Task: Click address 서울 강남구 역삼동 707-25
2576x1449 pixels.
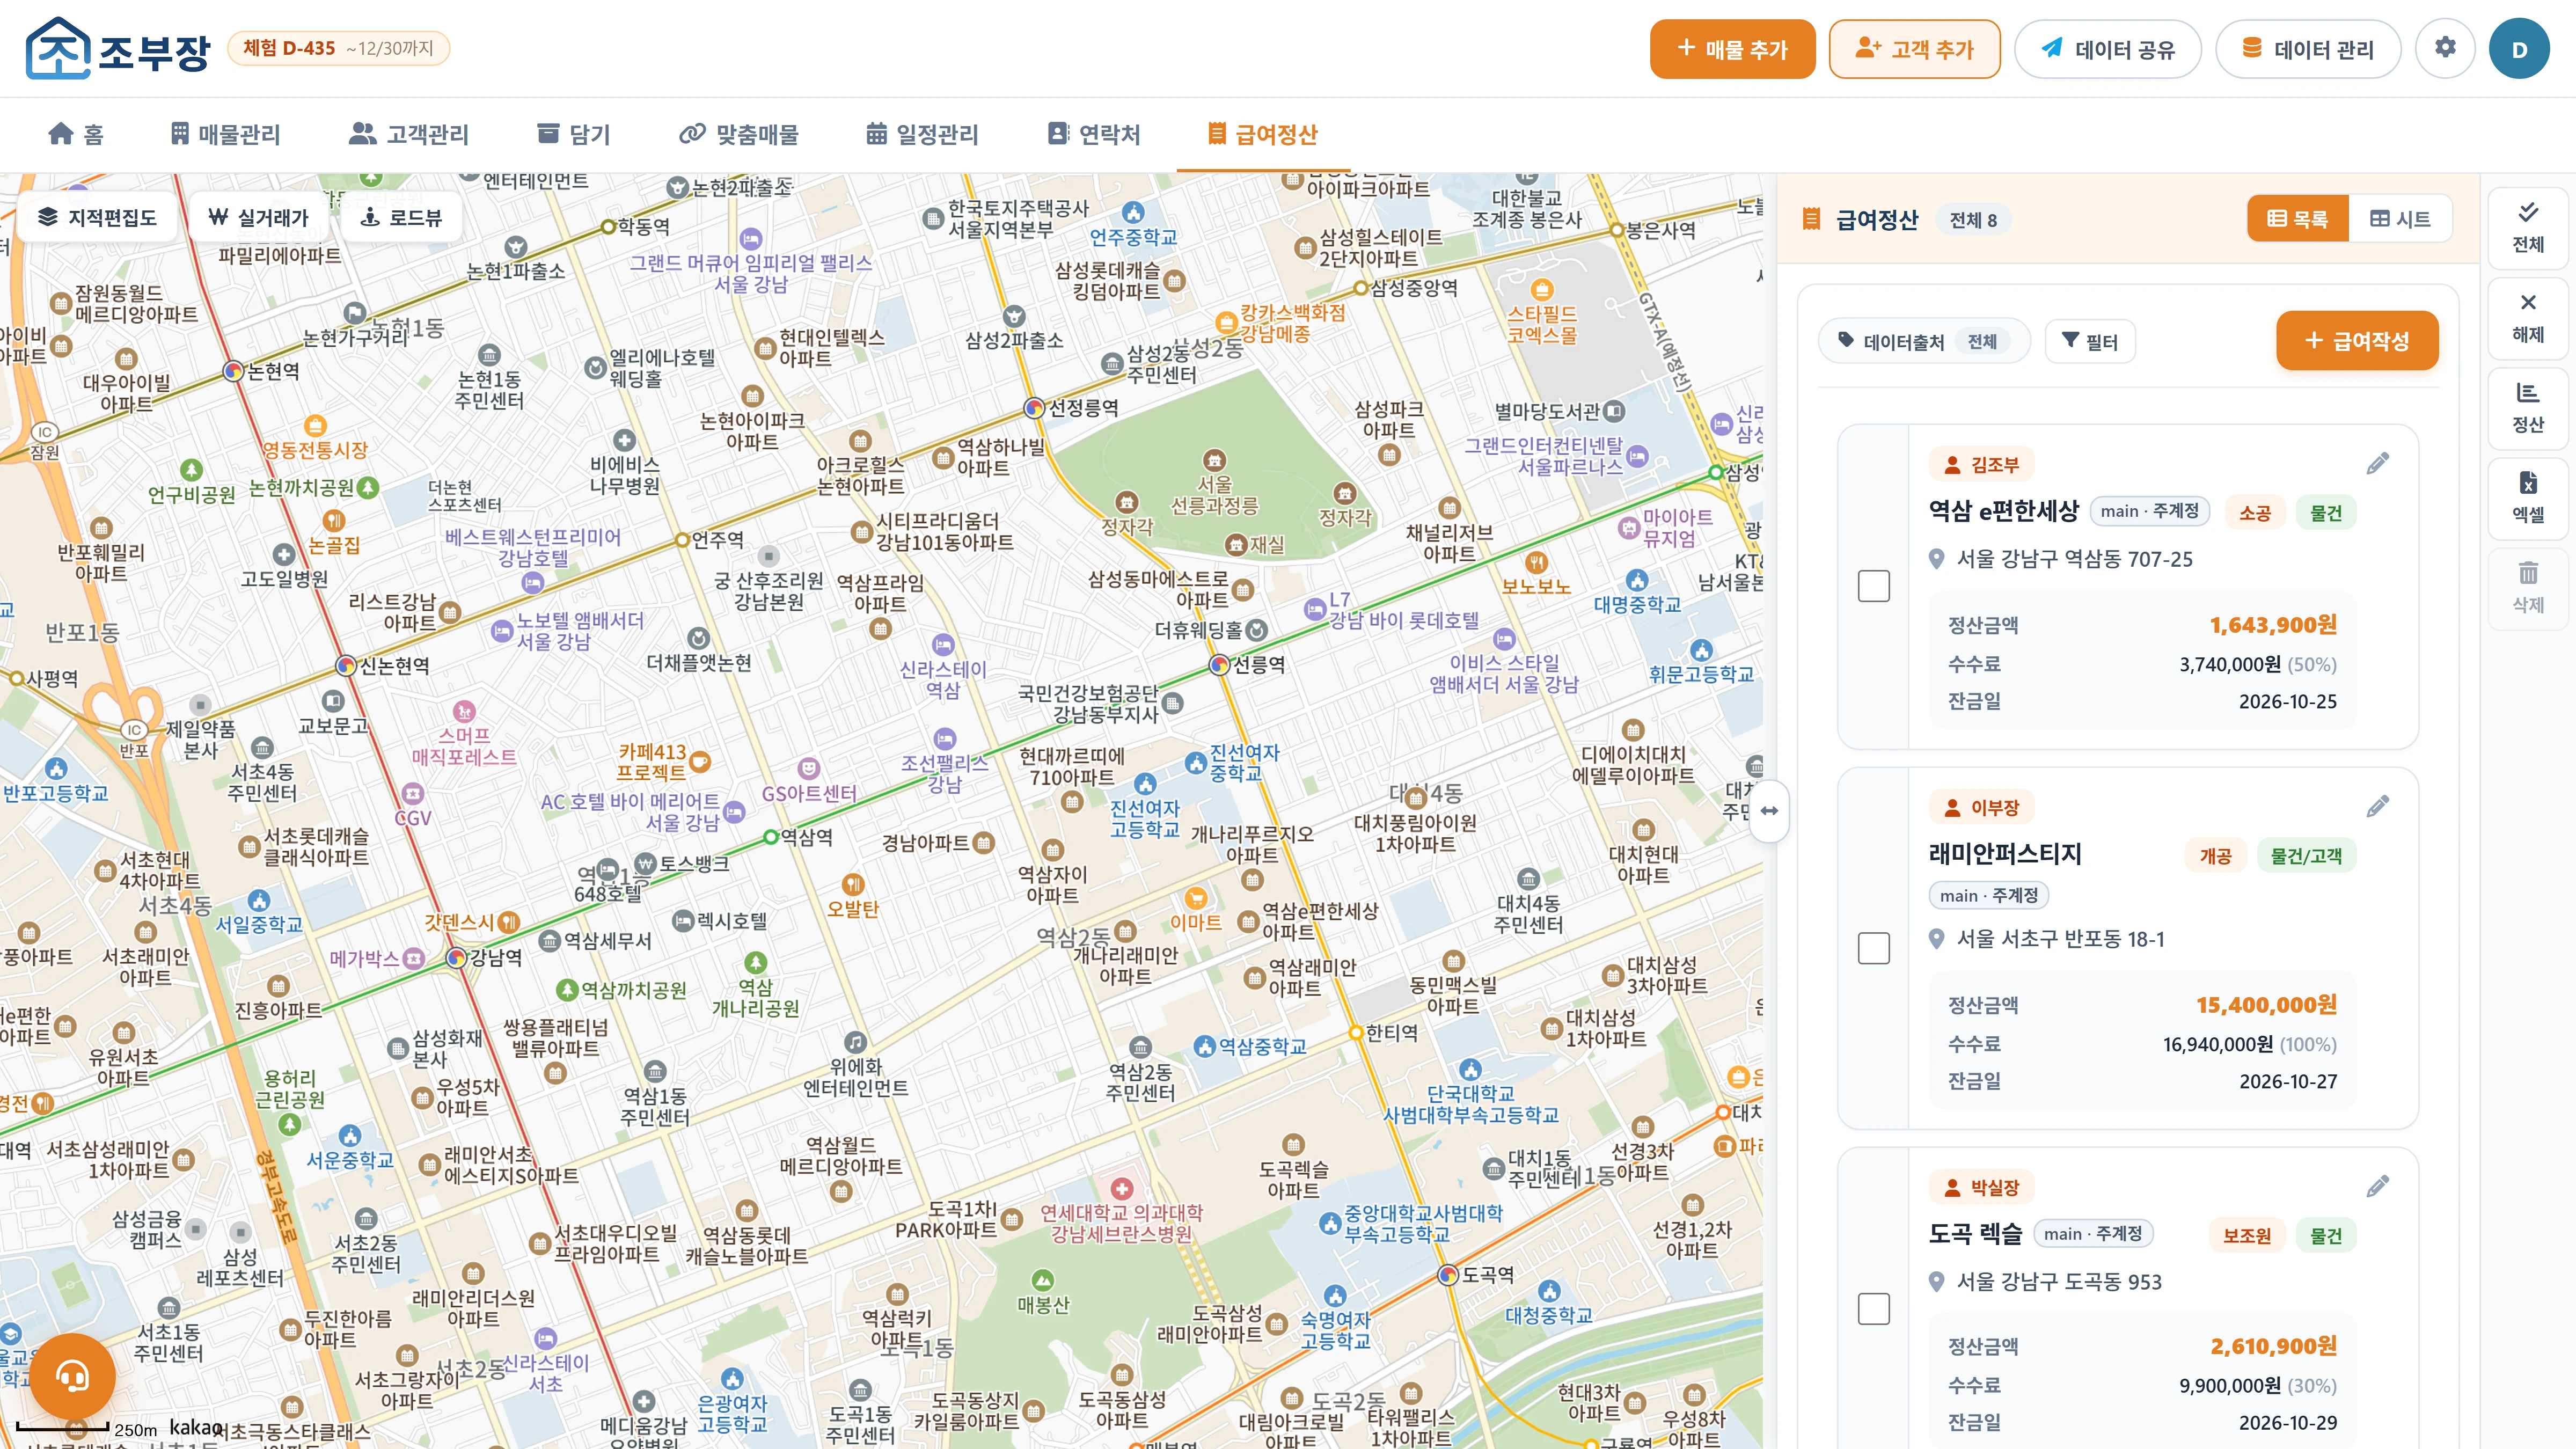Action: click(2074, 559)
